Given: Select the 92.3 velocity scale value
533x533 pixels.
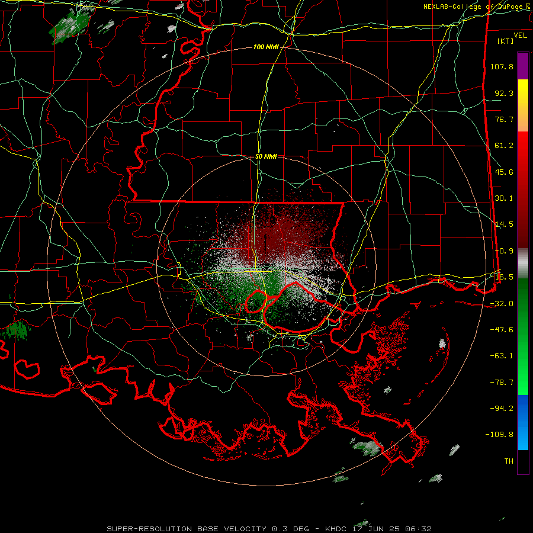Looking at the screenshot, I should 504,93.
